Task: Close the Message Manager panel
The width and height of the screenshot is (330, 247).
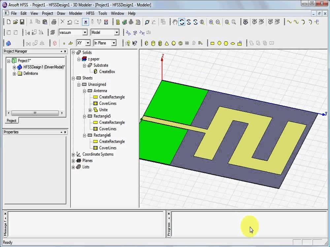Action: [5, 214]
